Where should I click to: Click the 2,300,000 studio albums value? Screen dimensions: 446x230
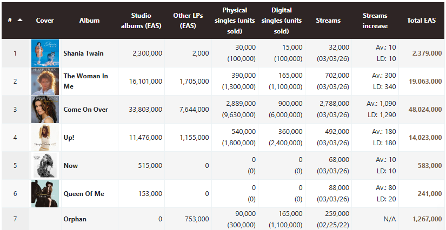pos(148,53)
